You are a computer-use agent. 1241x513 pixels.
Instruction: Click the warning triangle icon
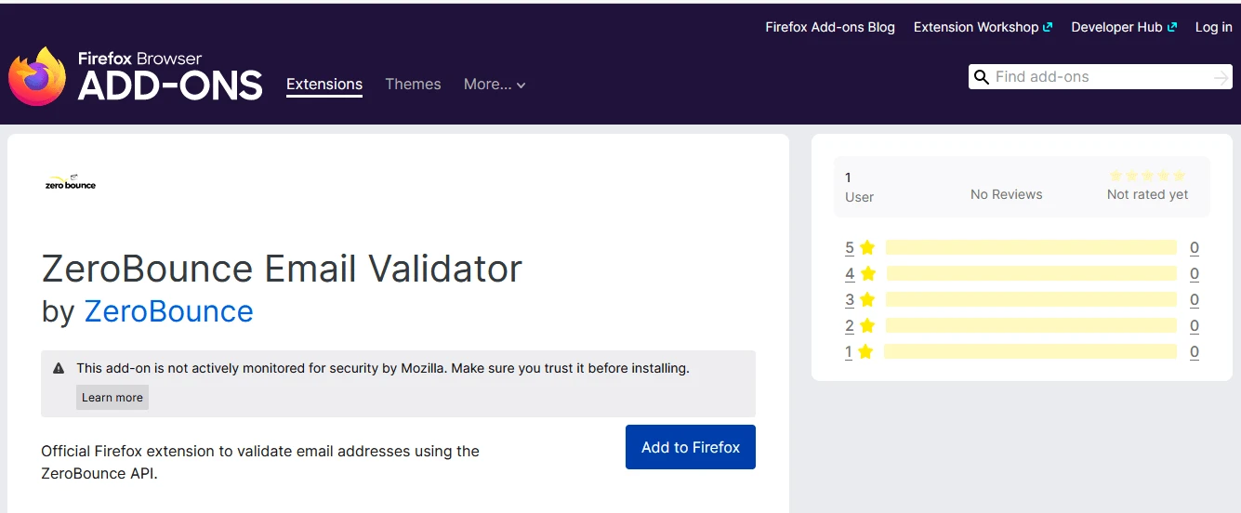[59, 369]
